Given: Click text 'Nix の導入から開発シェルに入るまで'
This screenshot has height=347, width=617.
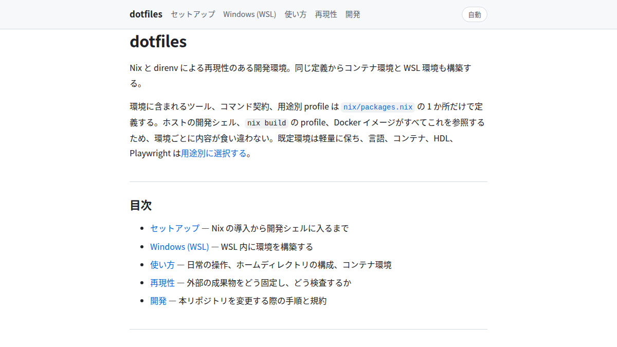Looking at the screenshot, I should tap(280, 228).
